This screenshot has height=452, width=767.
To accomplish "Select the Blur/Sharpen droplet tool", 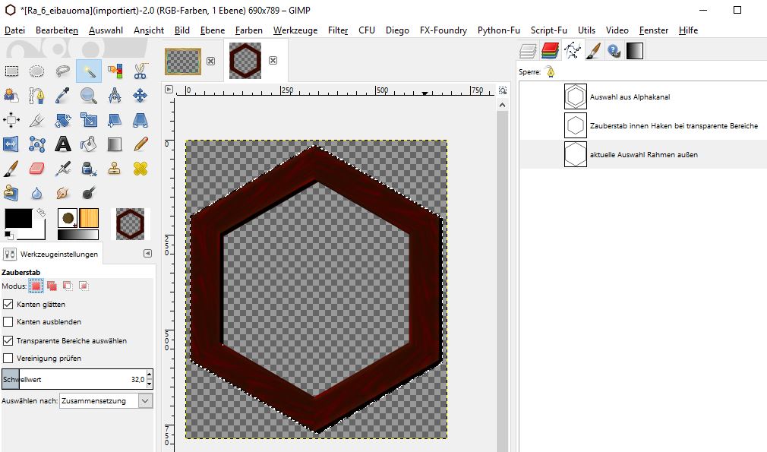I will pyautogui.click(x=37, y=193).
